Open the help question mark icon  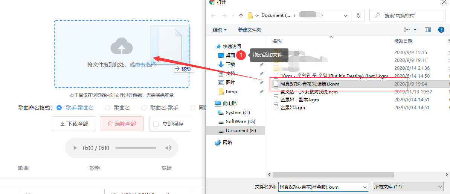[441, 30]
